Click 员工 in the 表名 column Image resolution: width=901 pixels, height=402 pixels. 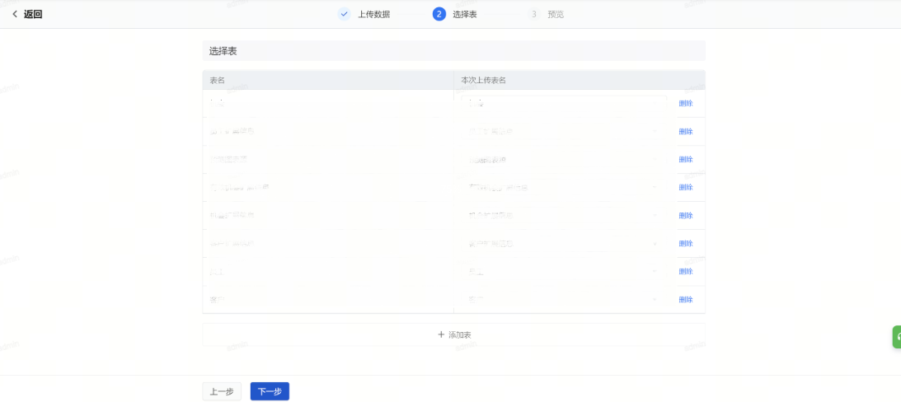pyautogui.click(x=217, y=271)
